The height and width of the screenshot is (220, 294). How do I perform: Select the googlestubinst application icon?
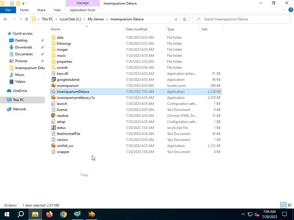53,80
